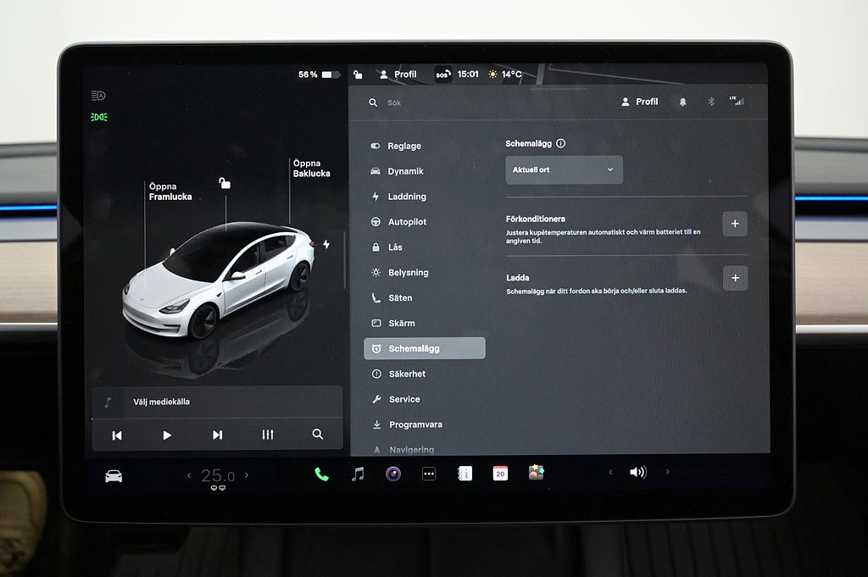Open the notifications bell
The width and height of the screenshot is (868, 577).
coord(682,102)
